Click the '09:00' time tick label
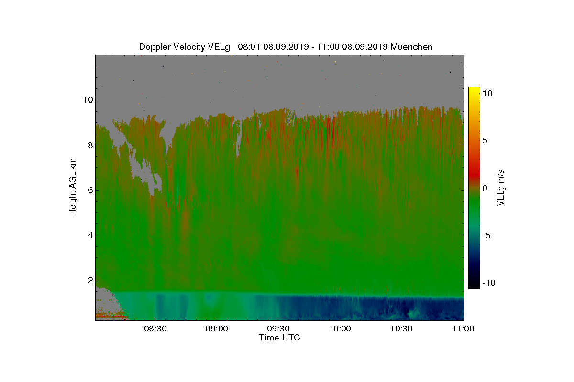Image resolution: width=574 pixels, height=382 pixels. tap(216, 329)
